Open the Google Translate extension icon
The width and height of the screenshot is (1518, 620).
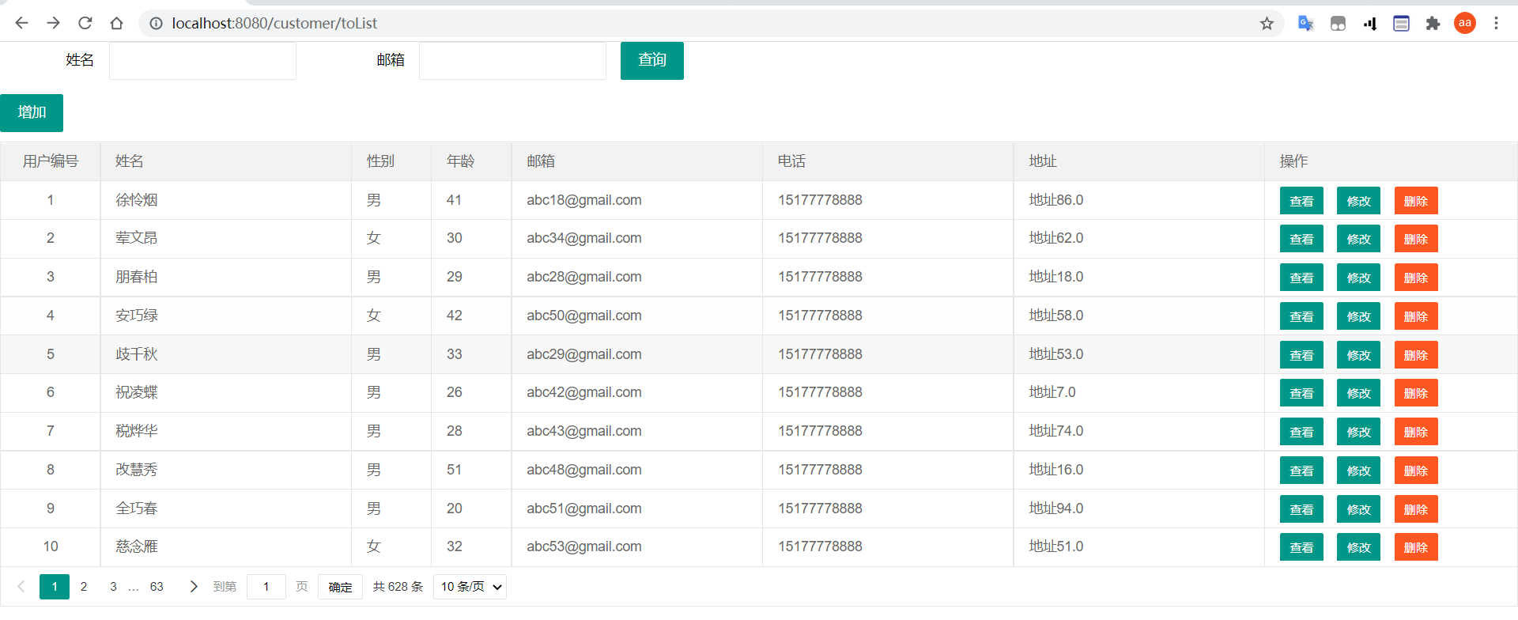(1306, 23)
